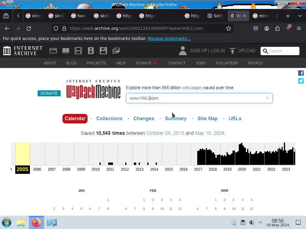The width and height of the screenshot is (306, 229).
Task: Select the Summary view
Action: tap(176, 118)
